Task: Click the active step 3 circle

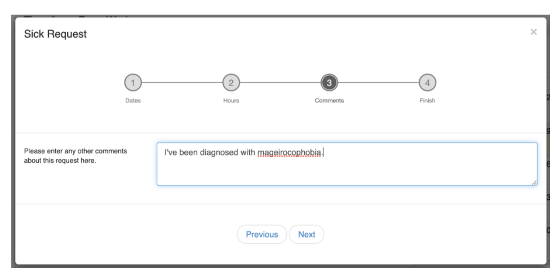Action: (x=329, y=83)
